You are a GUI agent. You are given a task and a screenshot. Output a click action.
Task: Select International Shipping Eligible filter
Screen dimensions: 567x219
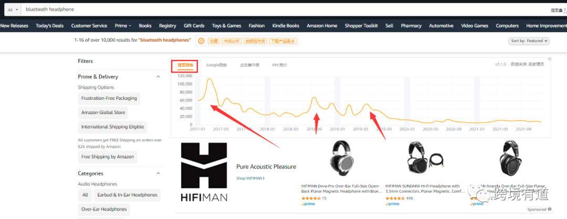pyautogui.click(x=113, y=127)
